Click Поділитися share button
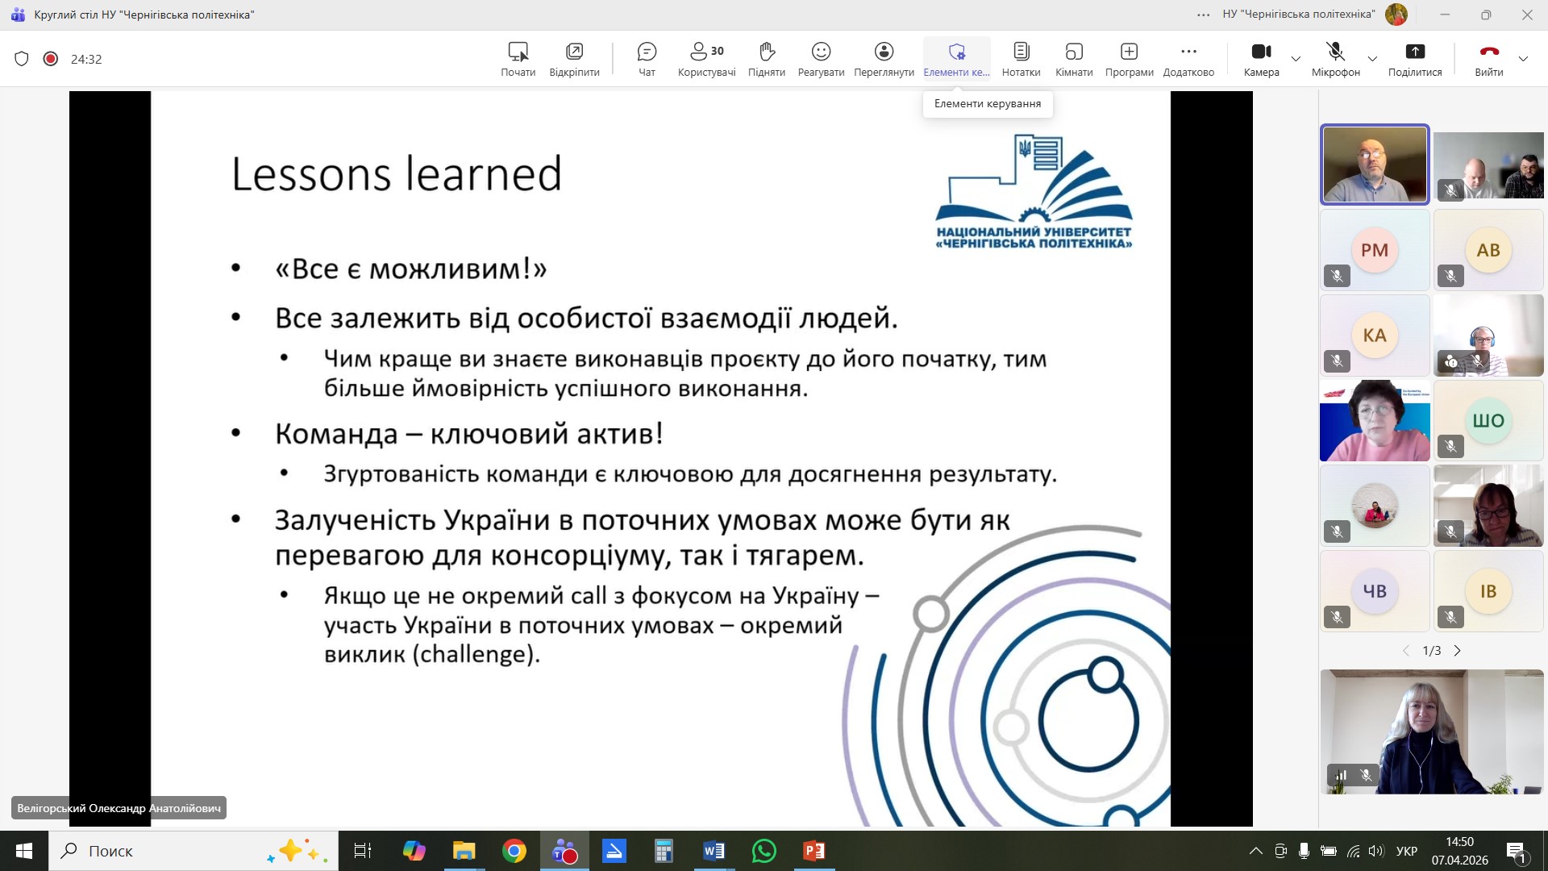1548x871 pixels. (1414, 59)
